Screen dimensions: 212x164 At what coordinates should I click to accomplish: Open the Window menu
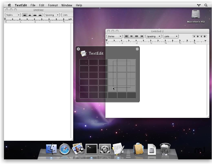[67, 5]
